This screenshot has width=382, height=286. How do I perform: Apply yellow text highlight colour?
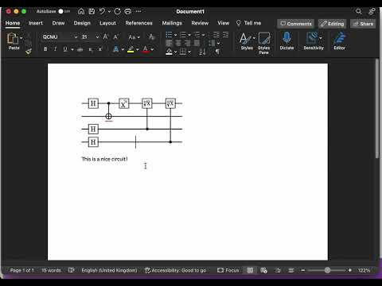coord(131,49)
